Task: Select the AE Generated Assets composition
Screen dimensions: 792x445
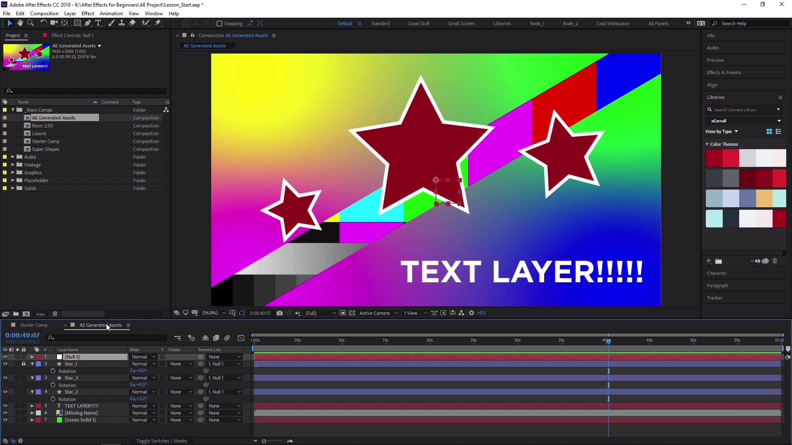Action: pos(54,117)
